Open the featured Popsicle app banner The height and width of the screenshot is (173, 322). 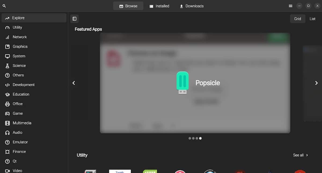point(195,83)
